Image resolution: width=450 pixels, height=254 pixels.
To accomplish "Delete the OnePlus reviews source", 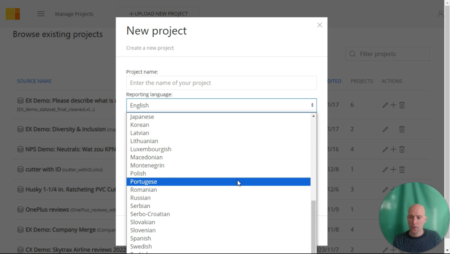I will click(x=402, y=209).
